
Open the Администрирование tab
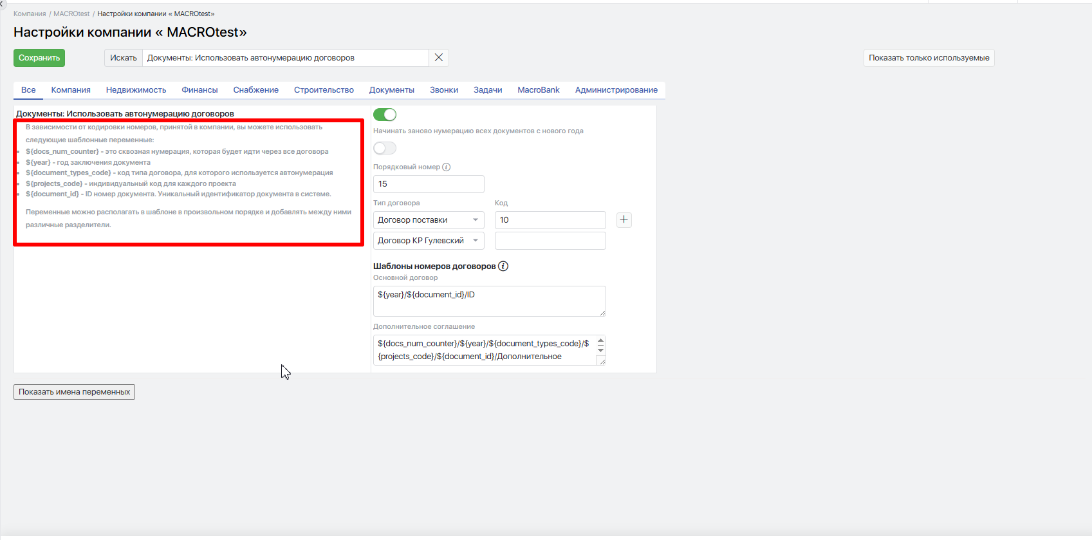click(x=616, y=90)
